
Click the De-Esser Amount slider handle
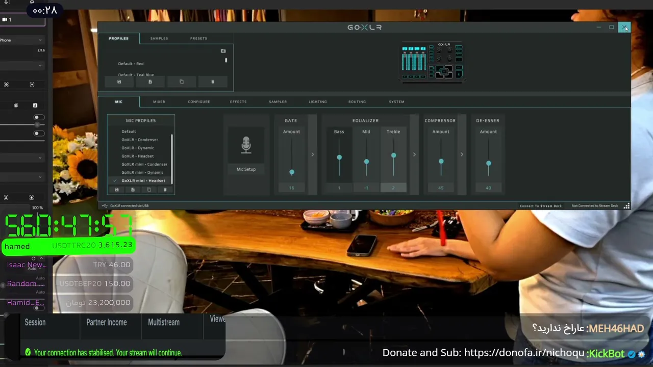pos(488,164)
